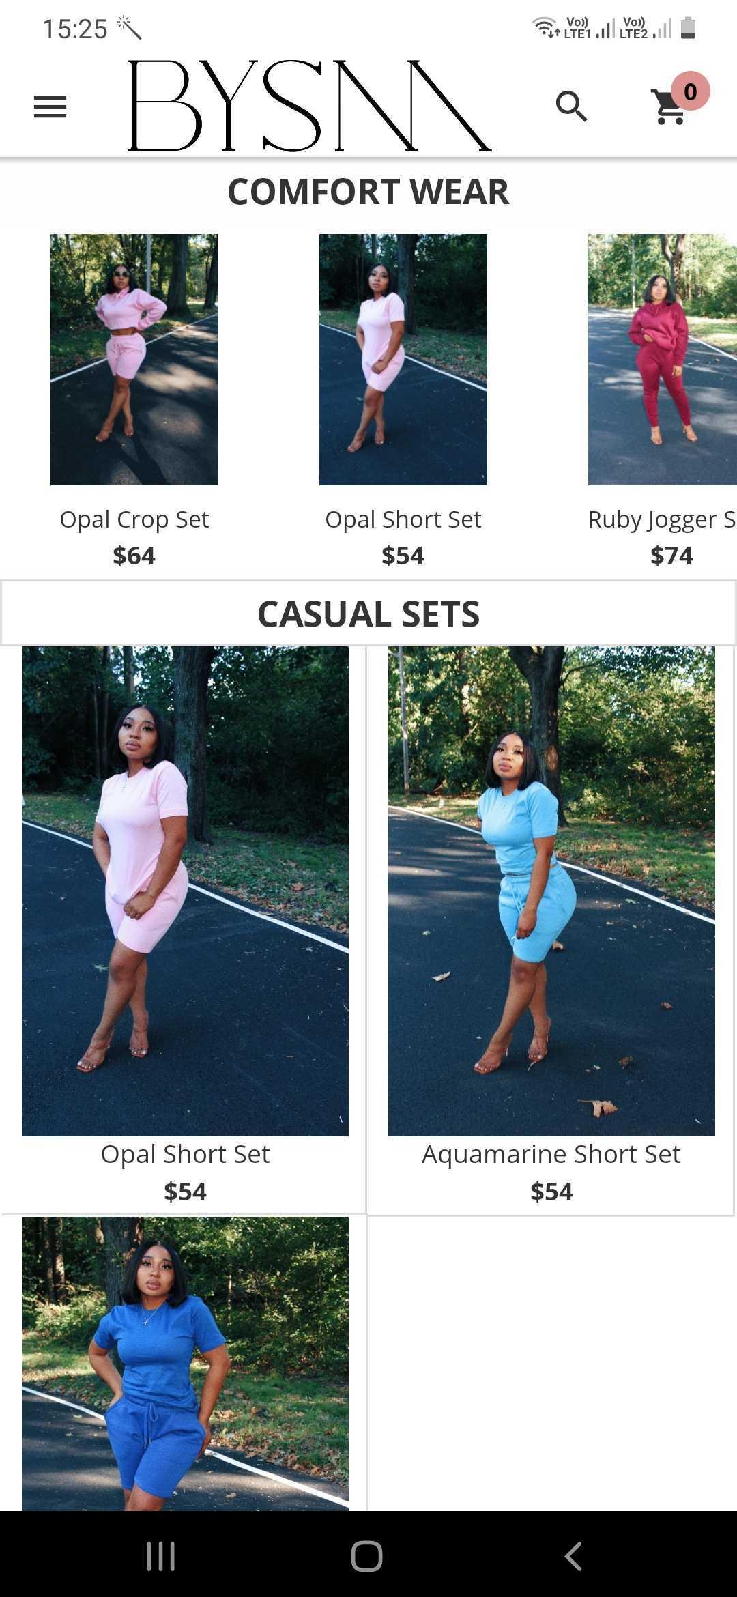Select the Opal Crop Set title

pyautogui.click(x=134, y=519)
